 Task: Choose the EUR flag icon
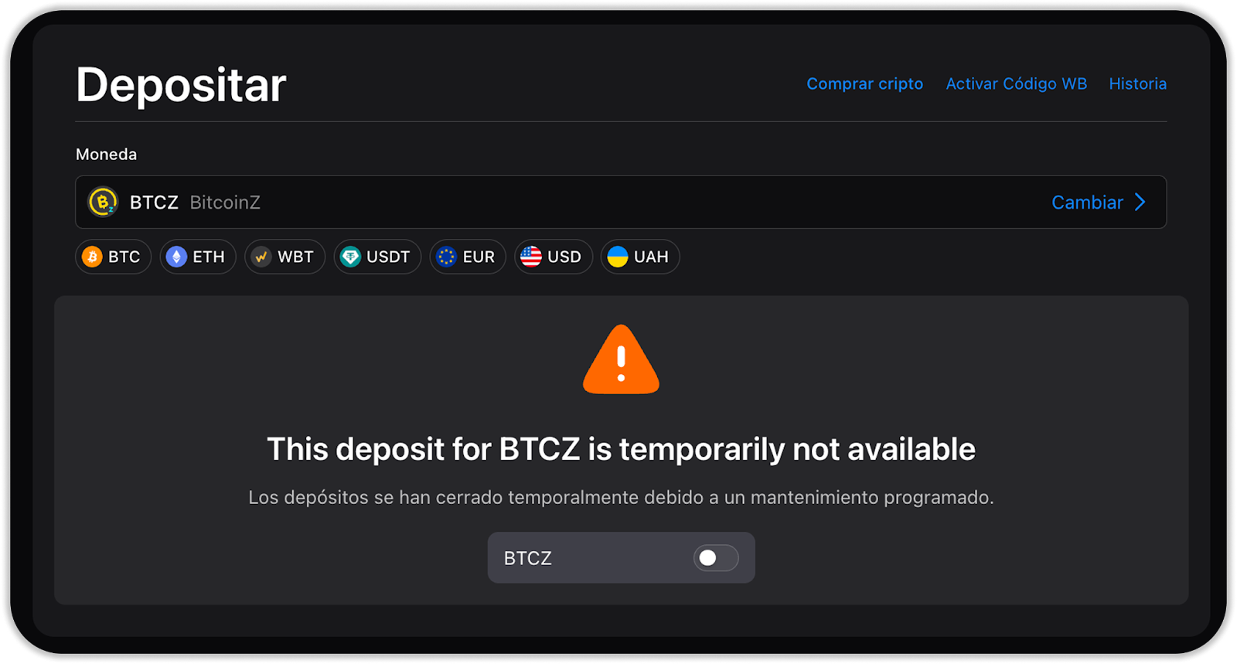[446, 257]
